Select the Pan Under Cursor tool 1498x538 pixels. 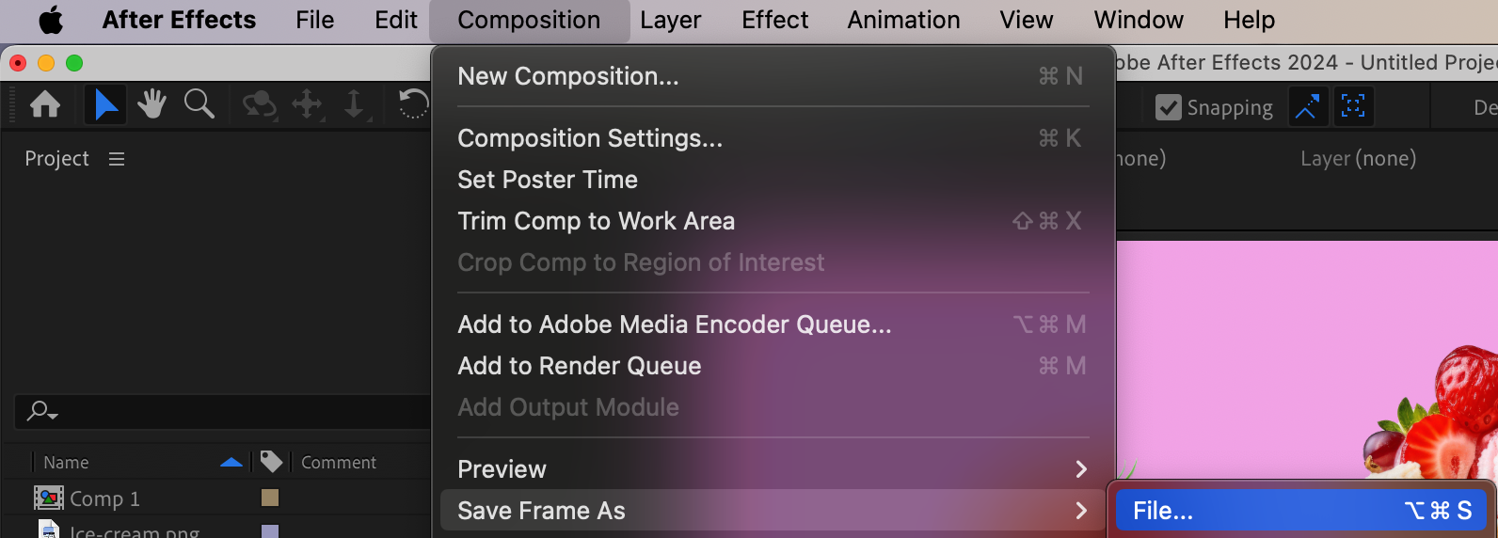307,104
